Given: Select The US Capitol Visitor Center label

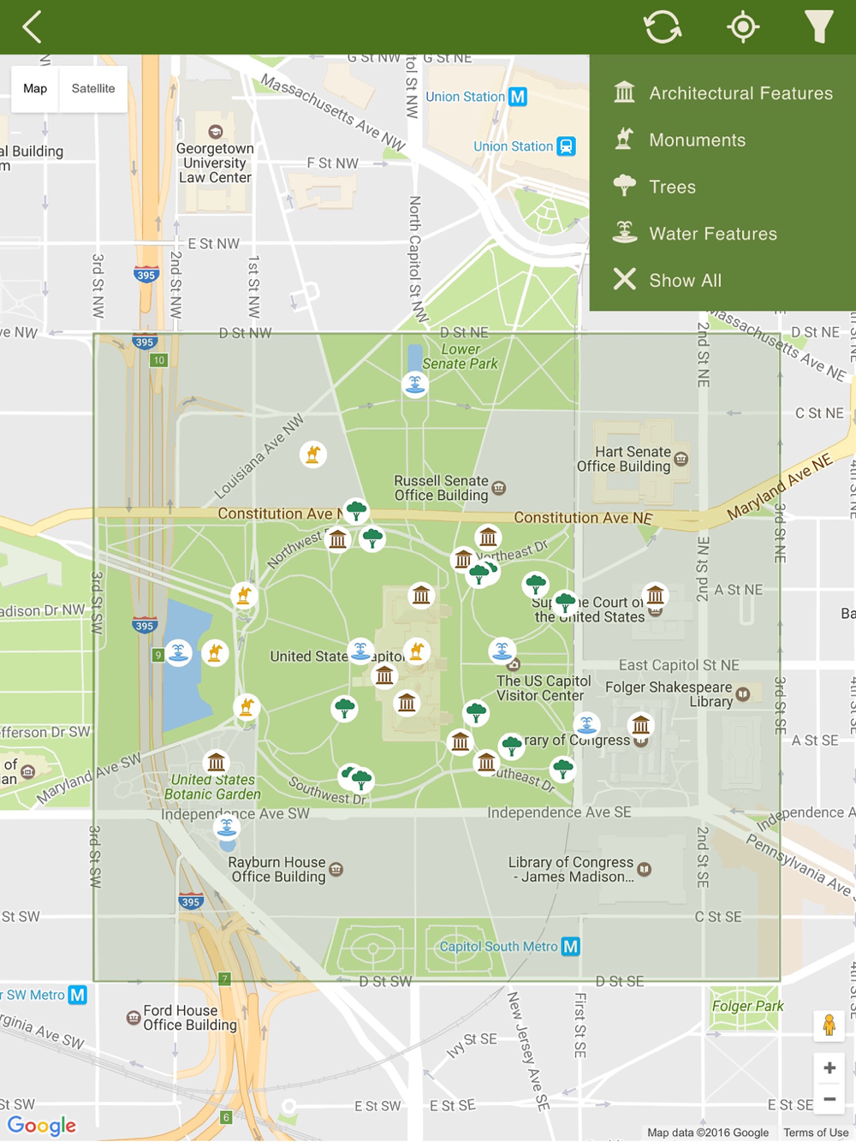Looking at the screenshot, I should pyautogui.click(x=544, y=688).
